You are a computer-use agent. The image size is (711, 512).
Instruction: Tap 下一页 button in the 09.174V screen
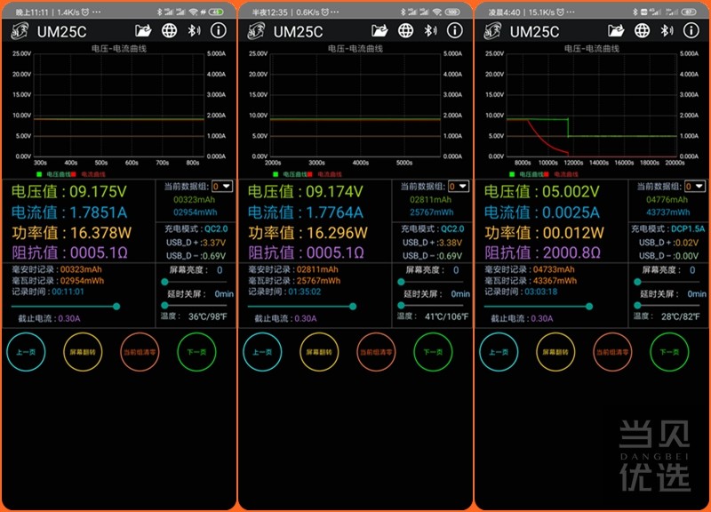tap(433, 352)
